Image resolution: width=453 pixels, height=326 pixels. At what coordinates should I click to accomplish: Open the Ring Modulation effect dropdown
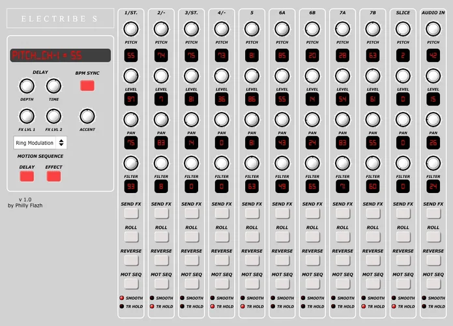coord(40,143)
